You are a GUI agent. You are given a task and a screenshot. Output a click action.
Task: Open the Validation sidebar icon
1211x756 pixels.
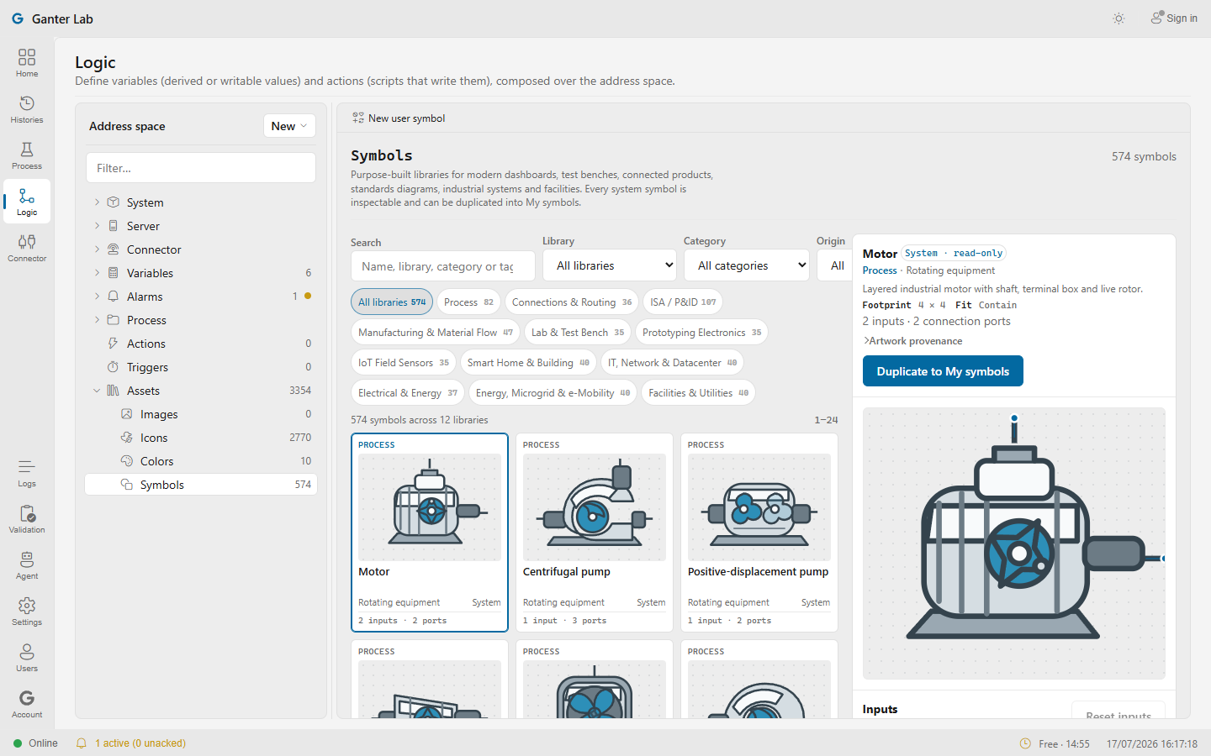click(x=27, y=519)
